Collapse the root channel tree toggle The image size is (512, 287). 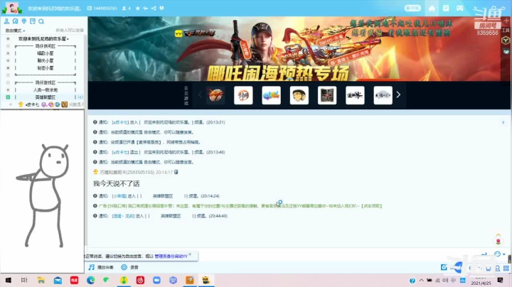click(8, 39)
